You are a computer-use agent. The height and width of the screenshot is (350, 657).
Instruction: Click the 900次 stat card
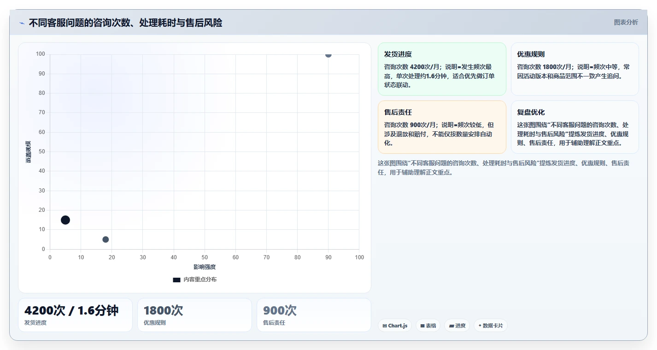pos(314,315)
